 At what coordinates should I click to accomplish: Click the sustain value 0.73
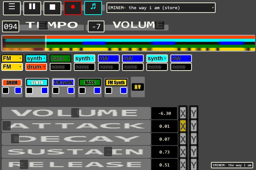[164, 152]
